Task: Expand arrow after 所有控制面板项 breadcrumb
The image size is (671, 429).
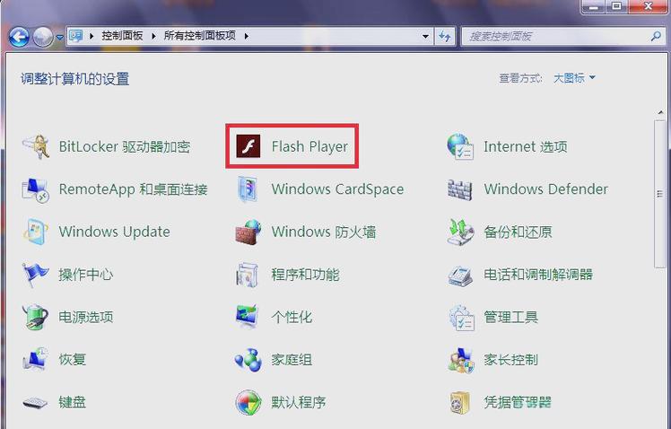Action: (x=247, y=36)
